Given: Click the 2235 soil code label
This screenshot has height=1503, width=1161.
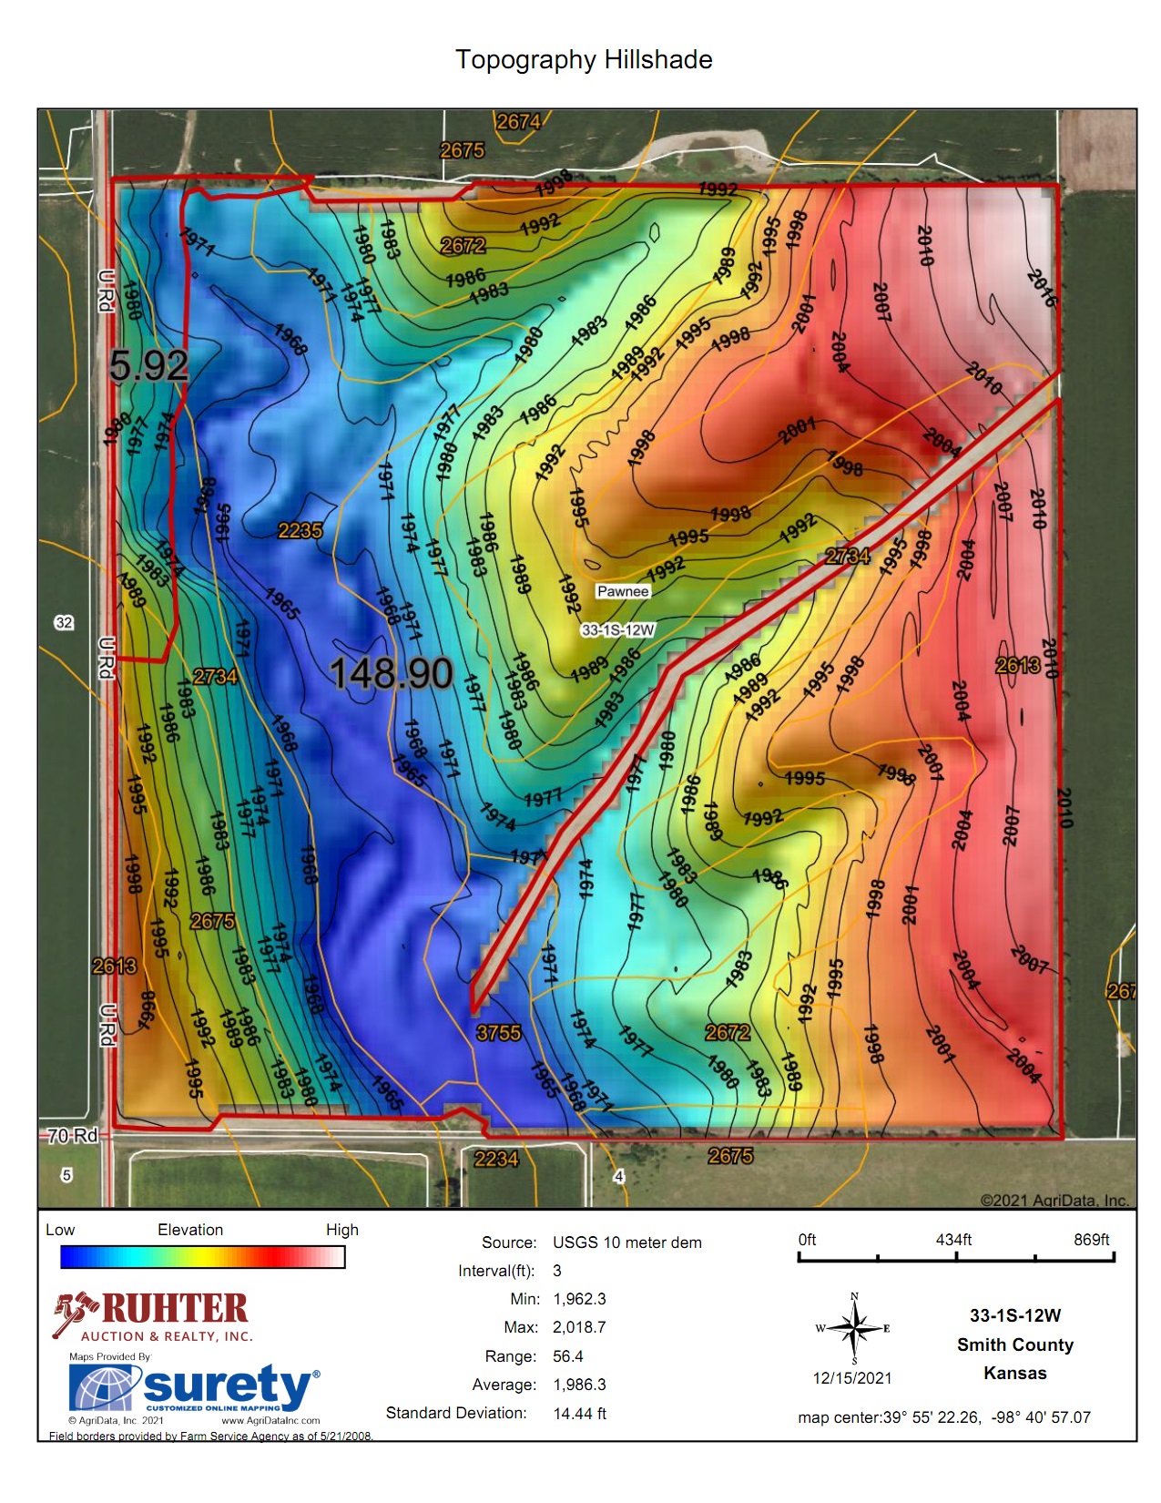Looking at the screenshot, I should point(300,530).
